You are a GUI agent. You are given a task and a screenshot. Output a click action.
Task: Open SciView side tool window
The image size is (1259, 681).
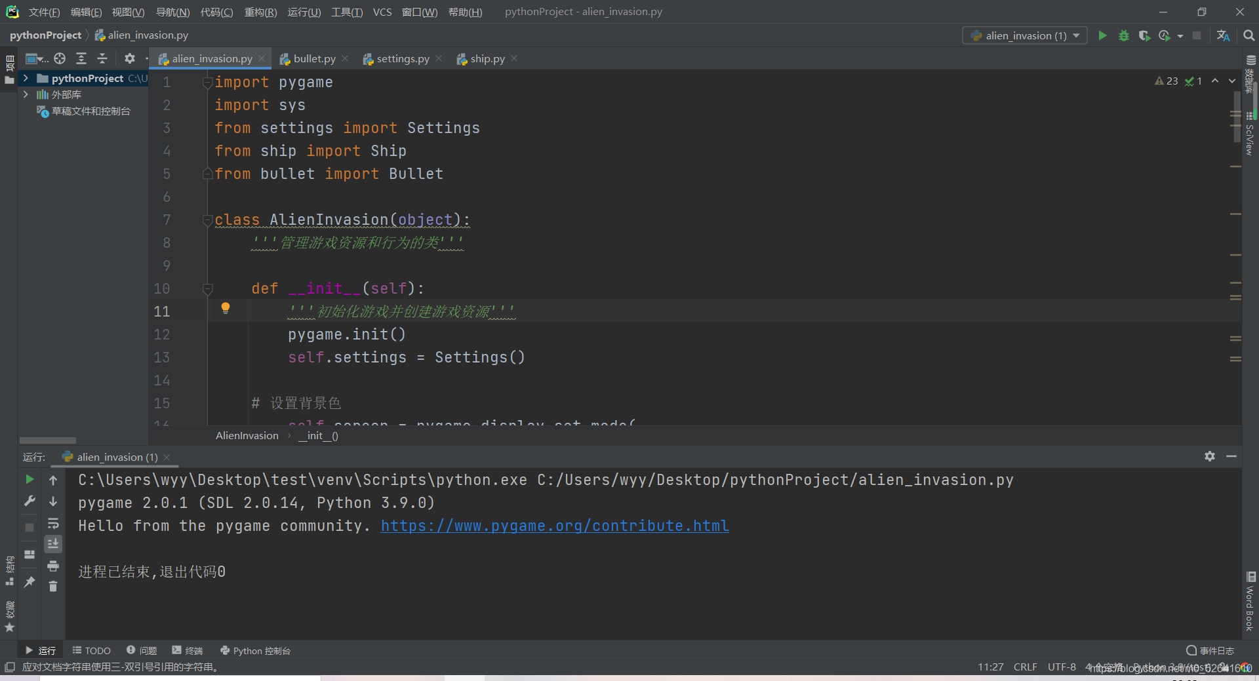pyautogui.click(x=1250, y=134)
